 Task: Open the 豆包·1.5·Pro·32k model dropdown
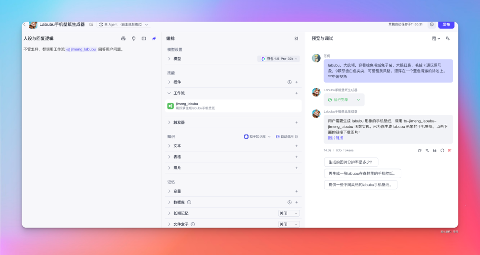tap(278, 59)
